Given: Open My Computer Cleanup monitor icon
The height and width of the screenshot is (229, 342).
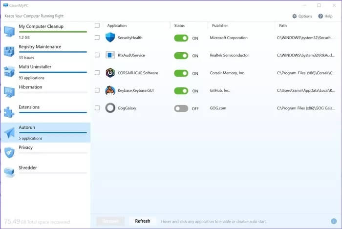Looking at the screenshot, I should (9, 32).
